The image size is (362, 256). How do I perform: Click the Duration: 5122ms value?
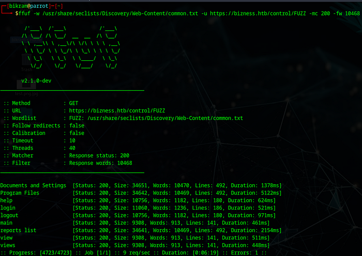pyautogui.click(x=255, y=193)
